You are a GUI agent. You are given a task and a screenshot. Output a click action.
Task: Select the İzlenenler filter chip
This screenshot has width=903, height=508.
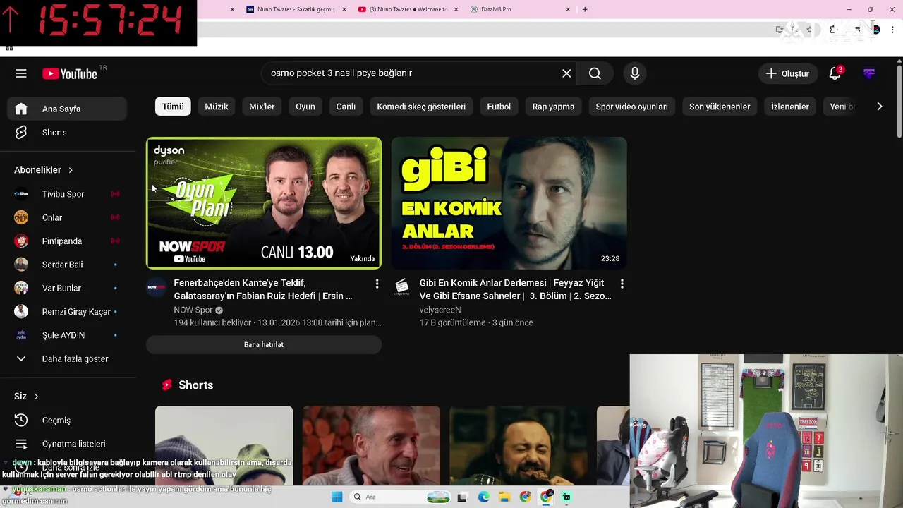click(x=790, y=107)
